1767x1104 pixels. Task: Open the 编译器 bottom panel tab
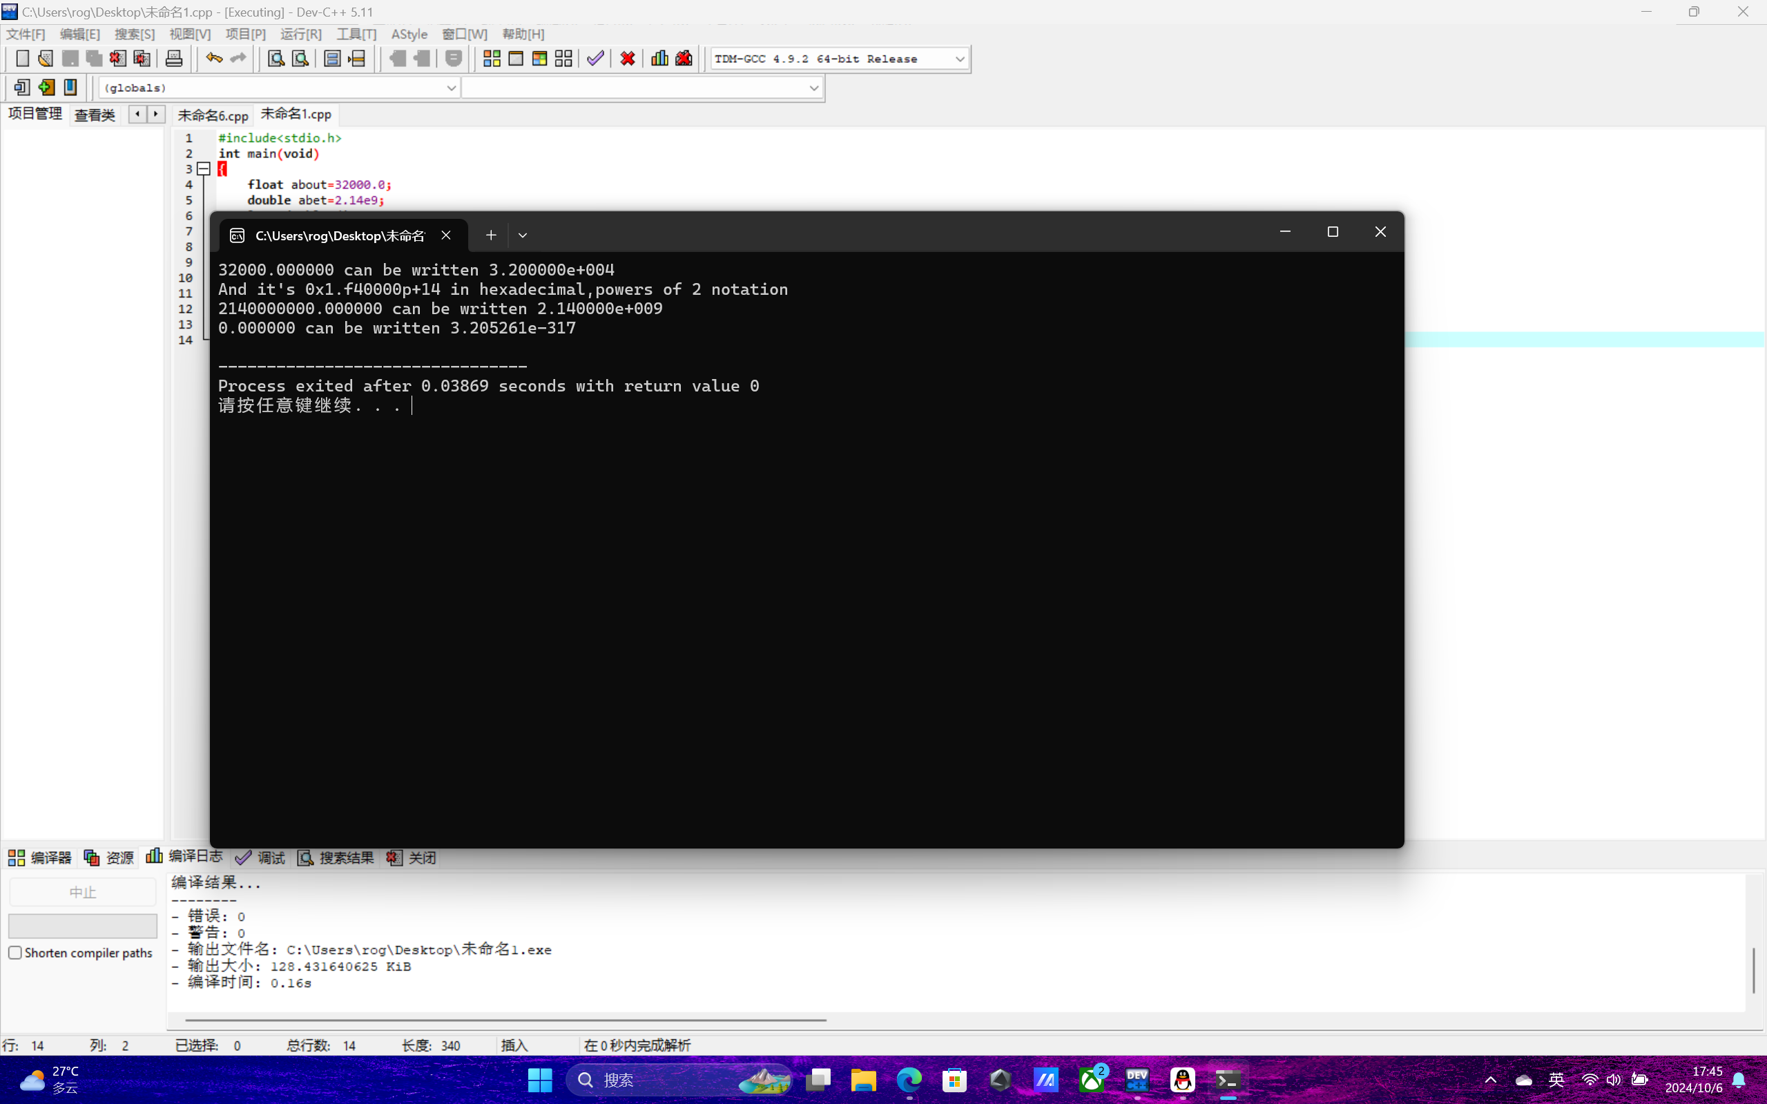click(40, 858)
